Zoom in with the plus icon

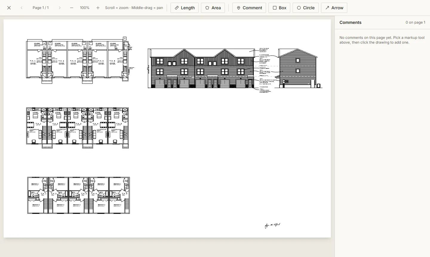pyautogui.click(x=98, y=8)
